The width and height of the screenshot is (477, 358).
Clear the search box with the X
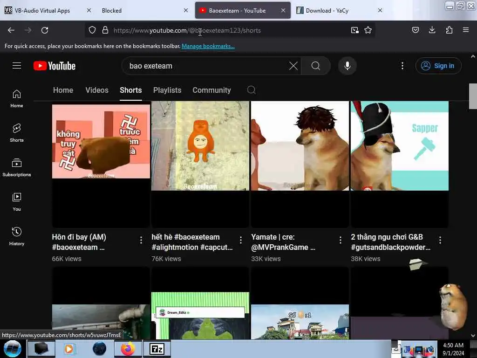293,66
